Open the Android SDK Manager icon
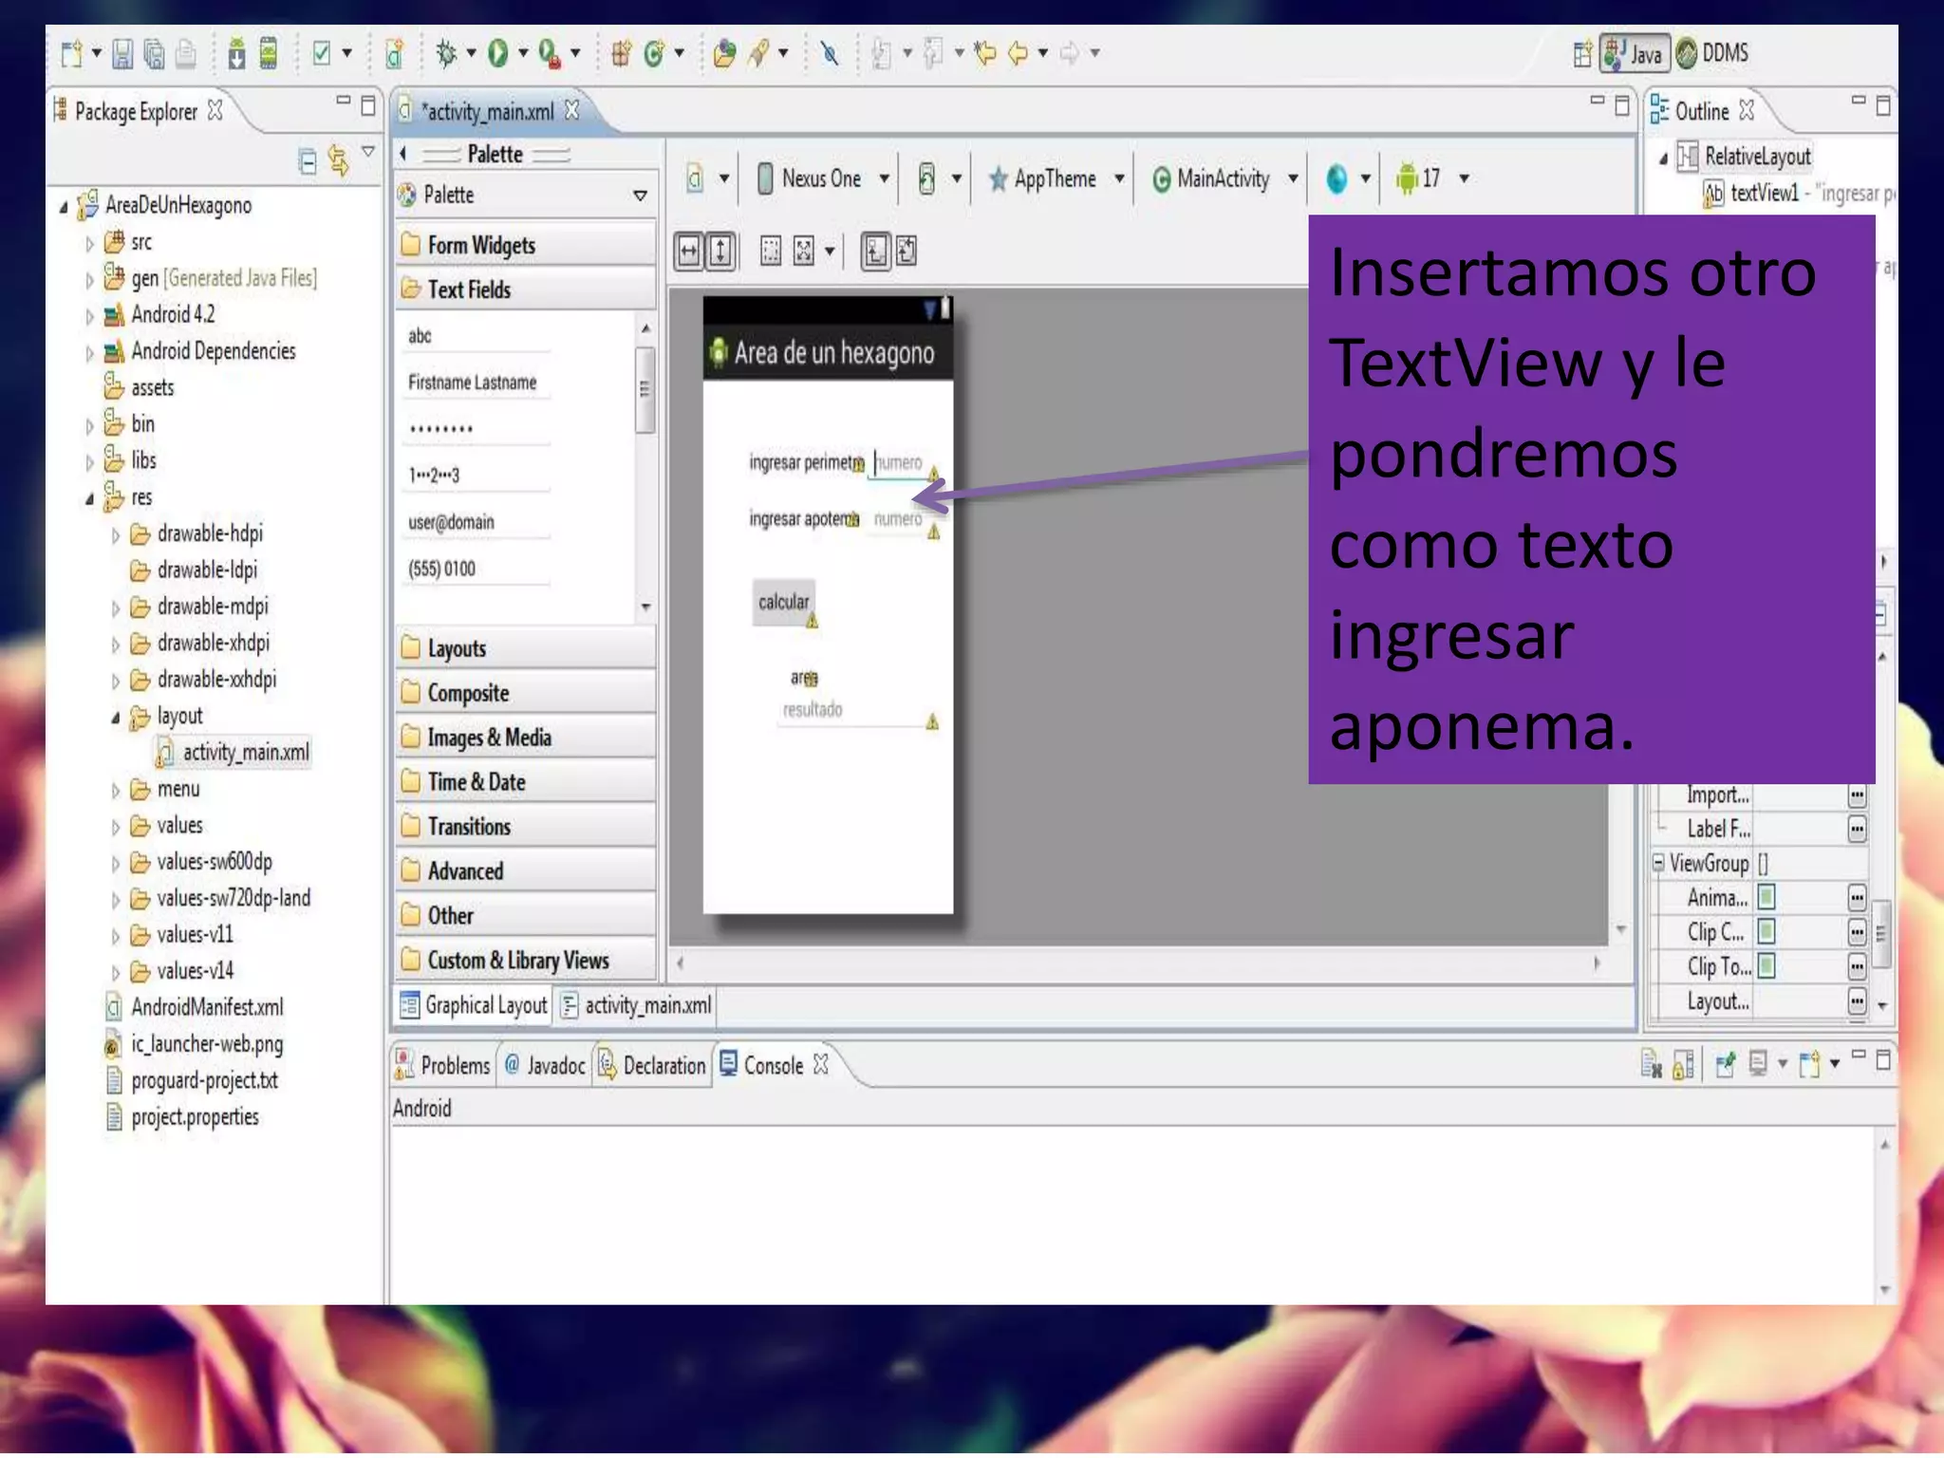 coord(236,54)
